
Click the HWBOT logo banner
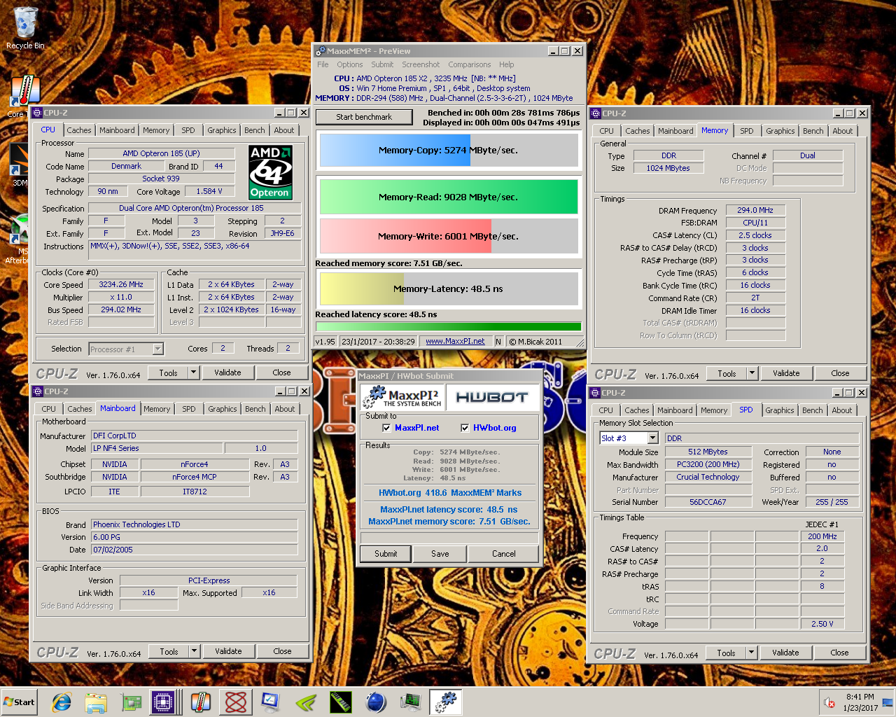(x=492, y=398)
